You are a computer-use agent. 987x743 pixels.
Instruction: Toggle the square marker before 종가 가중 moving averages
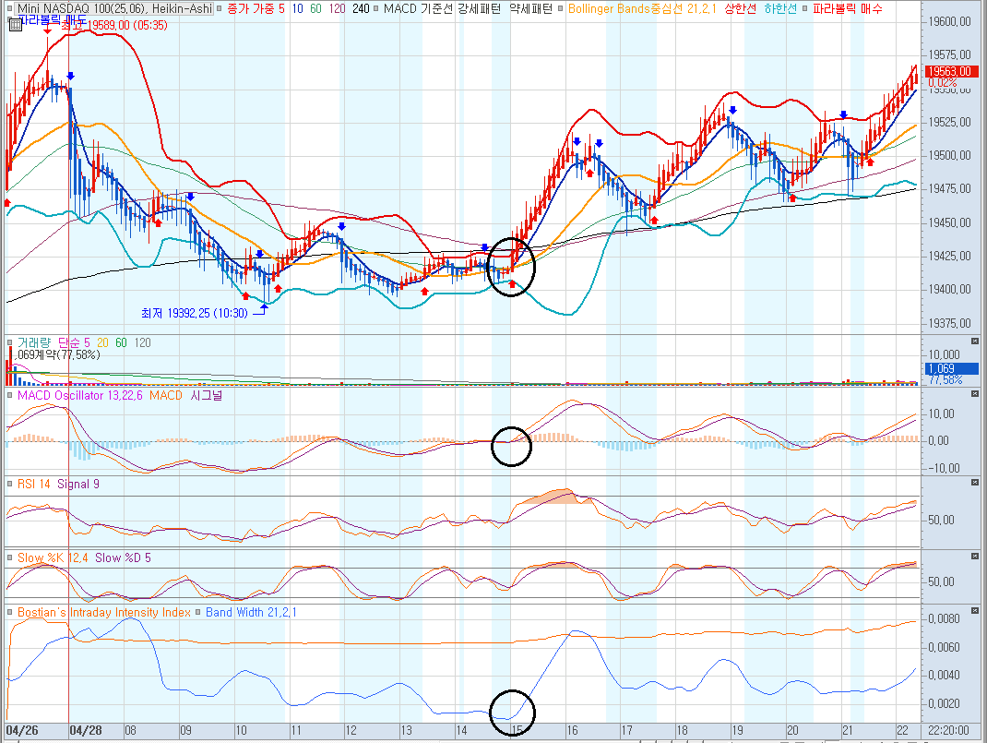[x=219, y=9]
